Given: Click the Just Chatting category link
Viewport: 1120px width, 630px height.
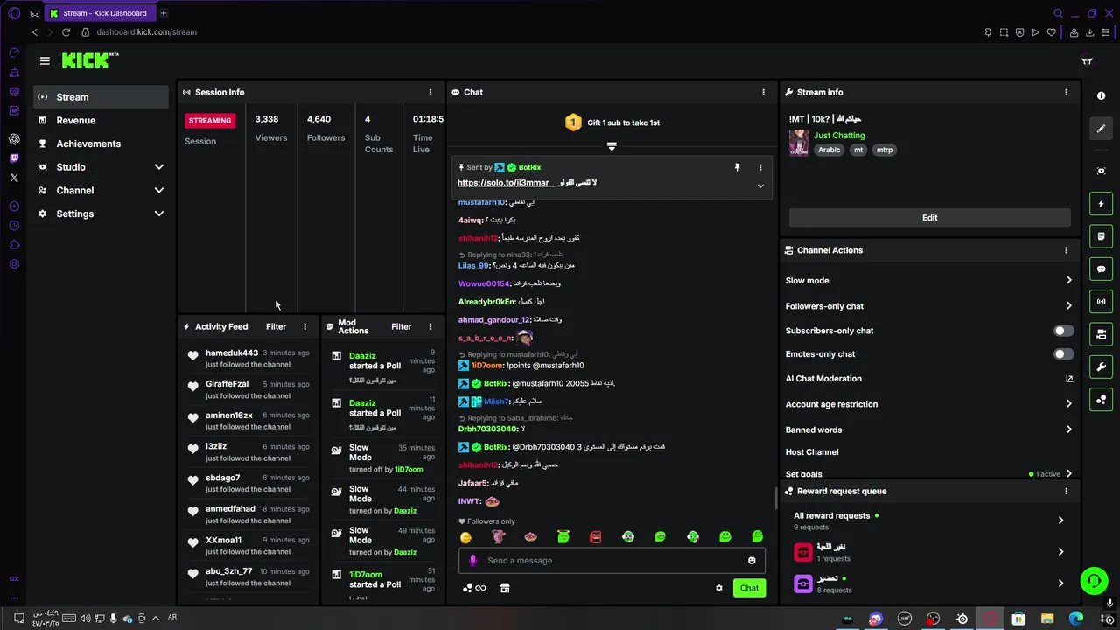Looking at the screenshot, I should (x=839, y=136).
